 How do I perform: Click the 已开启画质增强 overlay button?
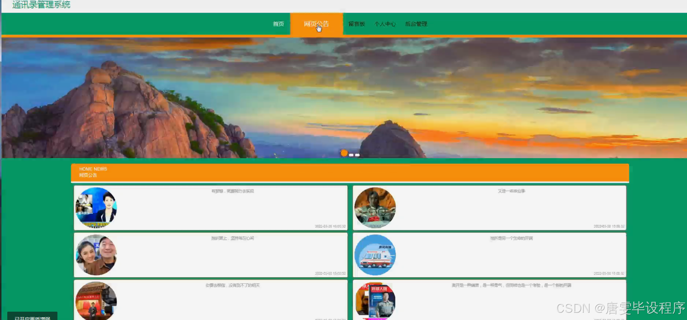[x=32, y=316]
